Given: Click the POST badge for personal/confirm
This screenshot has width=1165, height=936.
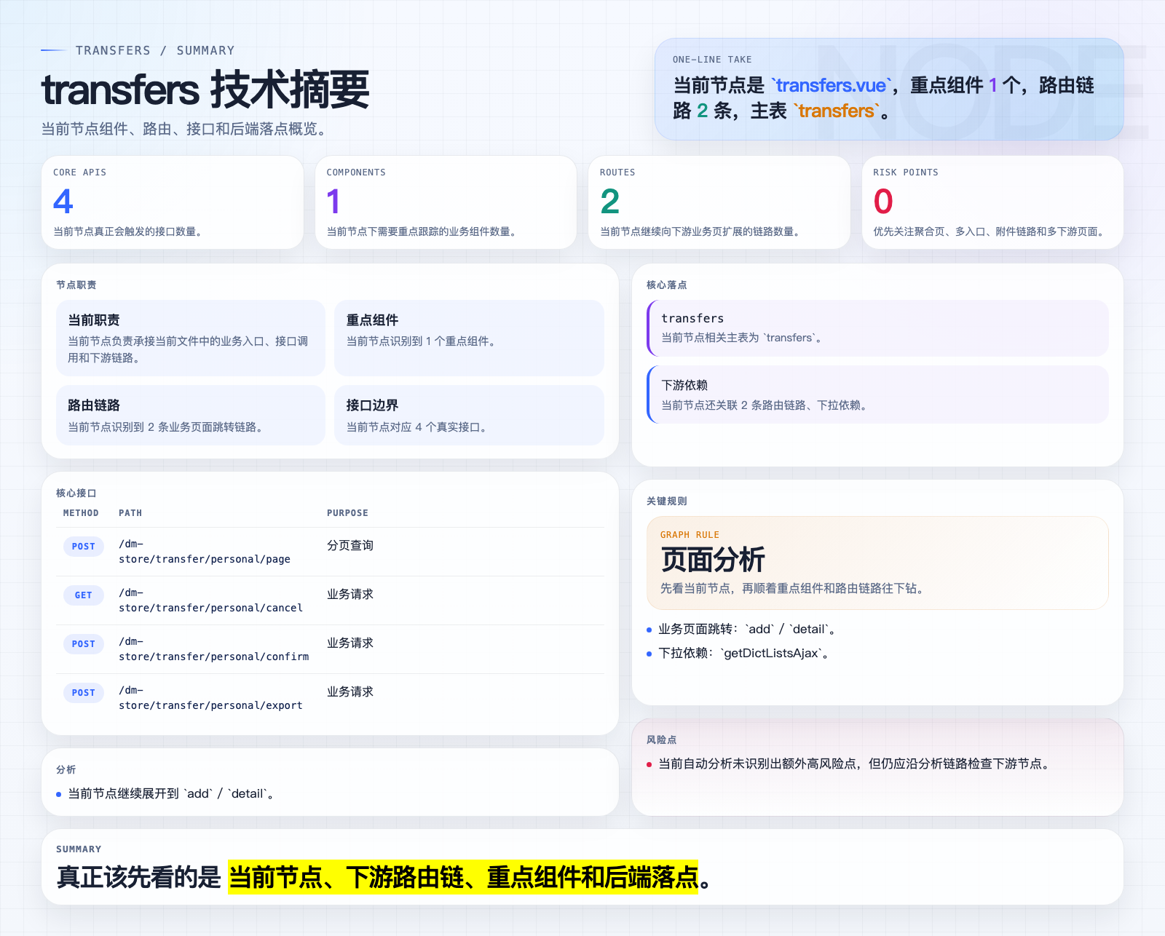Looking at the screenshot, I should tap(84, 644).
